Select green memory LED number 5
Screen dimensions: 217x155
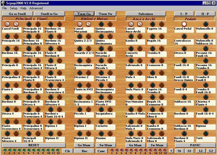(24, 150)
